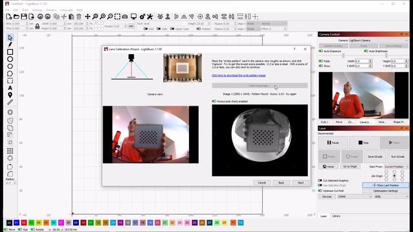
Task: Select the center Job Origin radio button
Action: click(394, 175)
